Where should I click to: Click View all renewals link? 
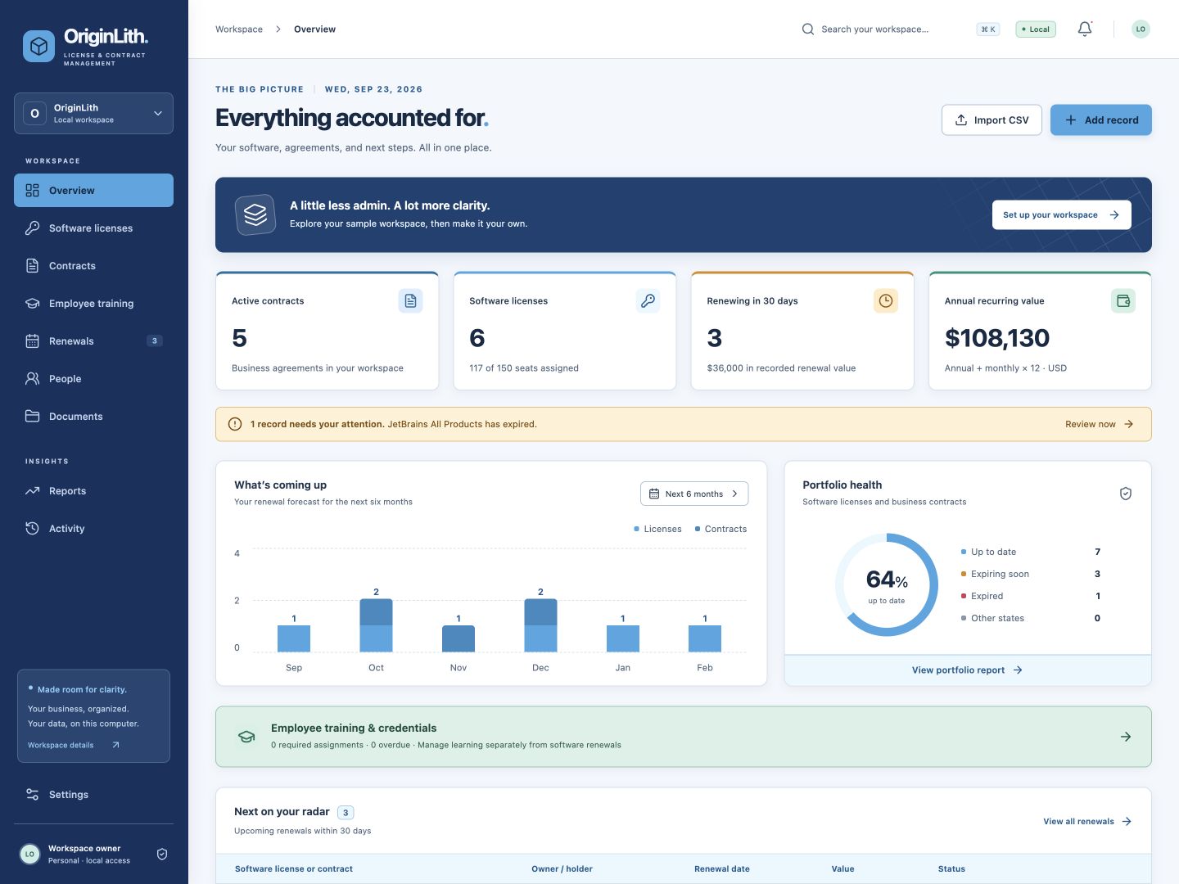click(1087, 821)
